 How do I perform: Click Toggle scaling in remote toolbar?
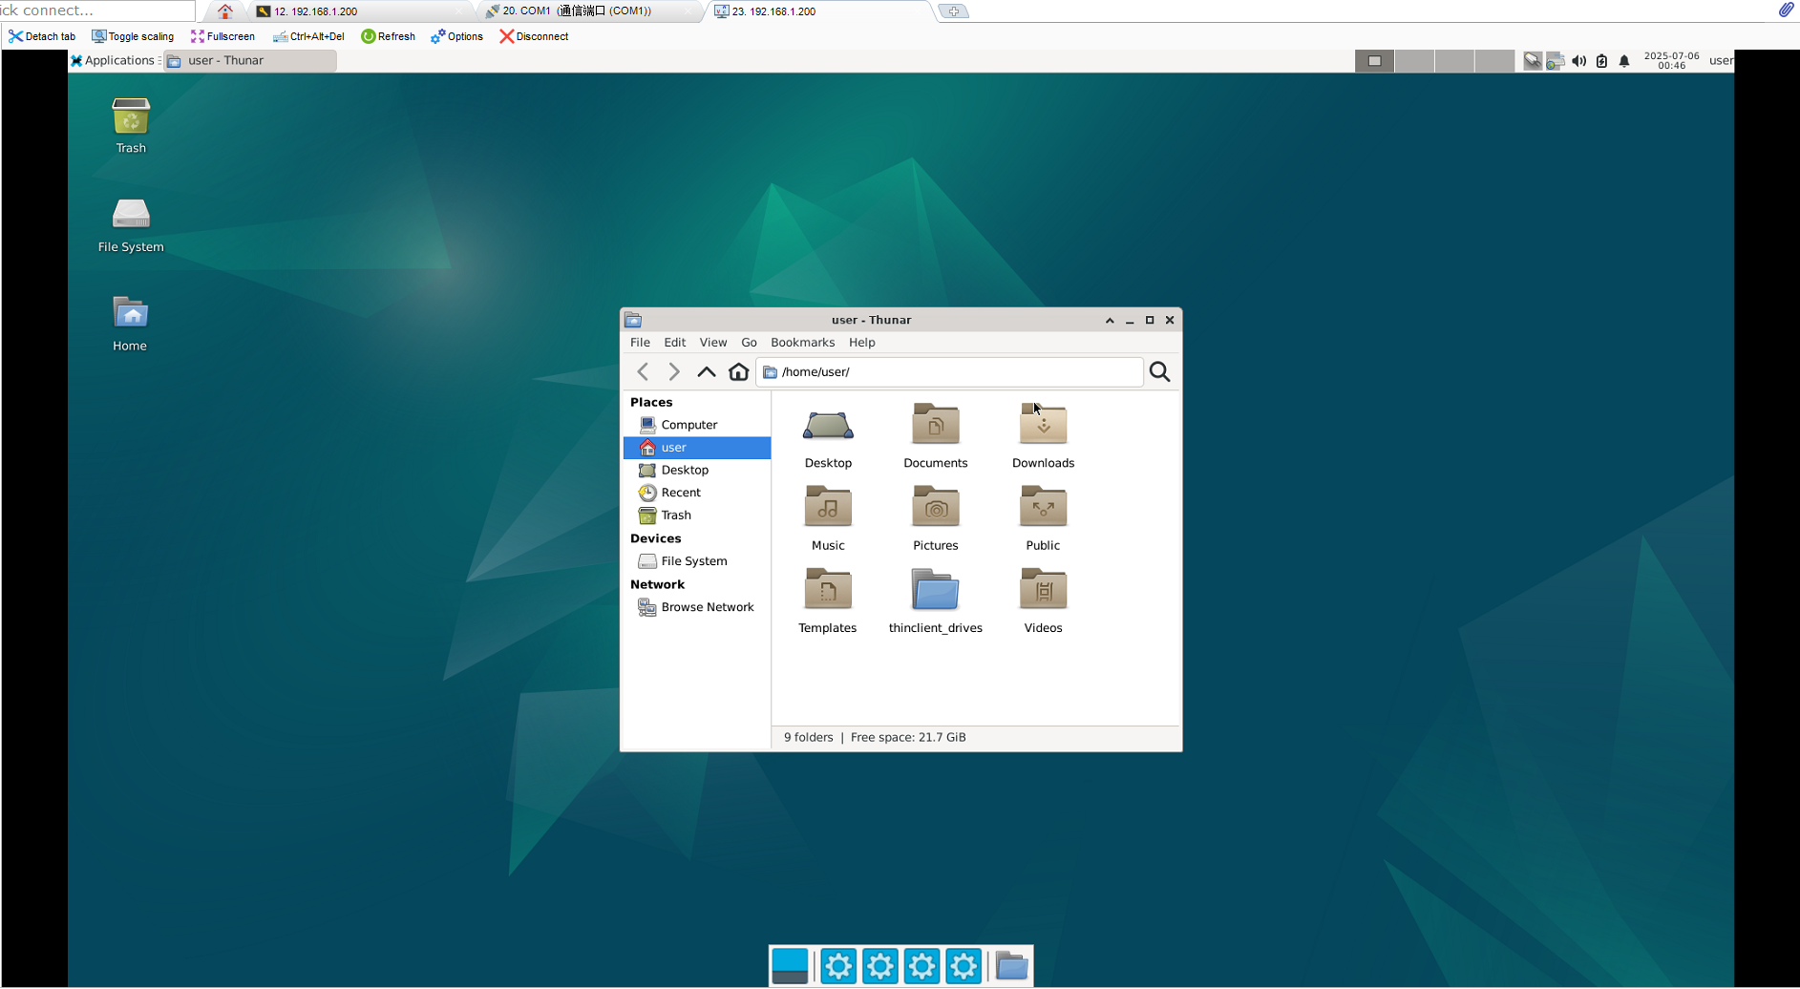coord(133,36)
